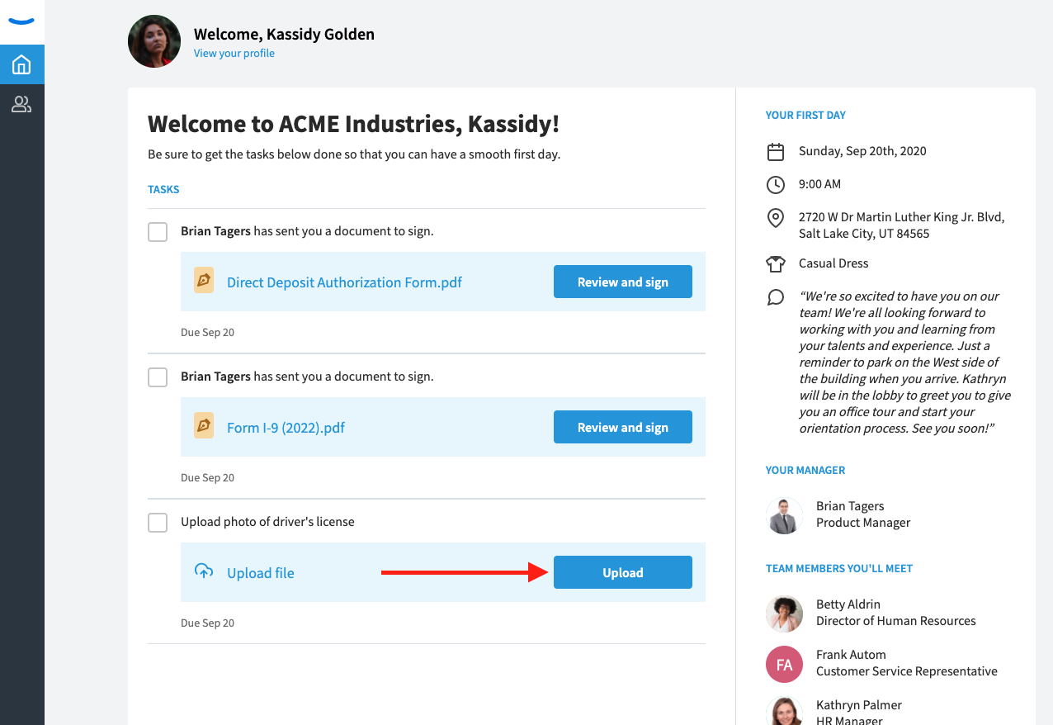Click Kassidy Golden's profile photo

(154, 41)
